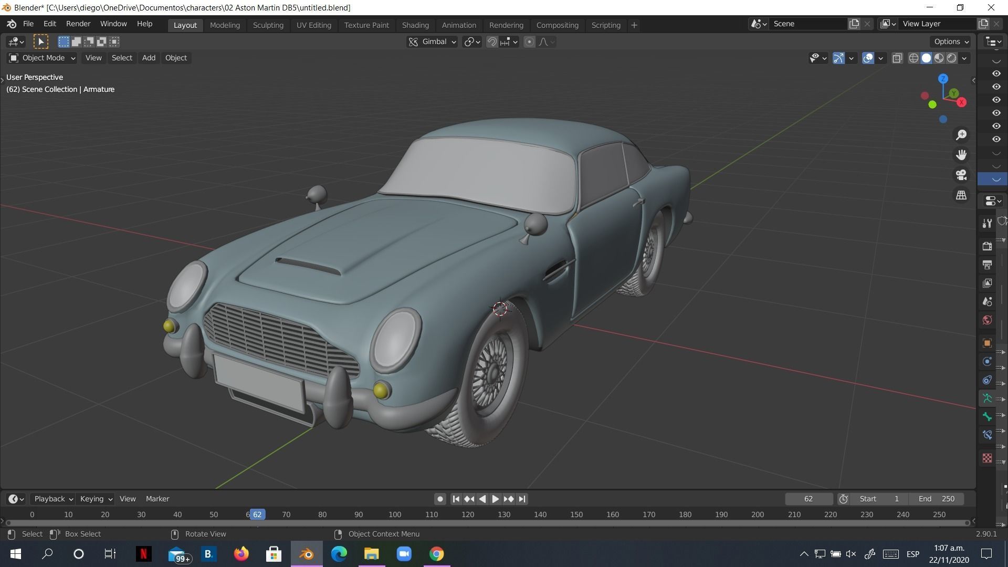Open the Playback dropdown
The image size is (1008, 567).
52,499
